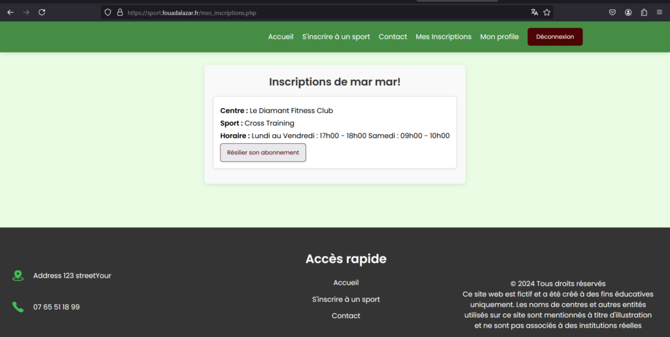The image size is (670, 337).
Task: Open Mon profile page
Action: point(499,37)
